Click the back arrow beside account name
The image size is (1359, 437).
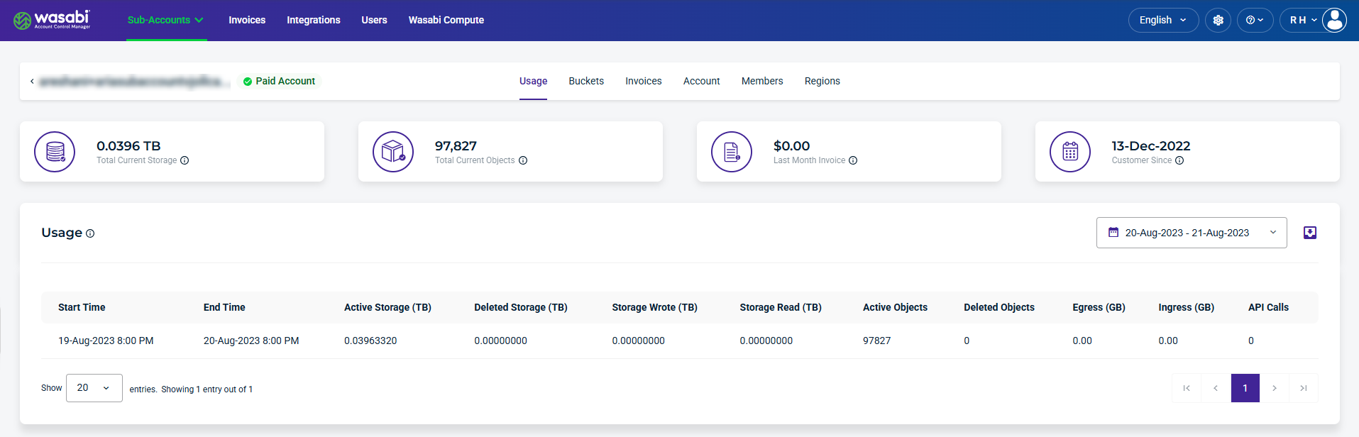32,82
